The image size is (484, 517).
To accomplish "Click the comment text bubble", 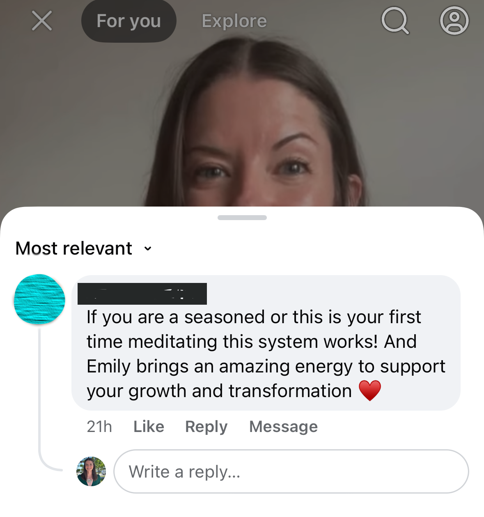I will coord(266,343).
